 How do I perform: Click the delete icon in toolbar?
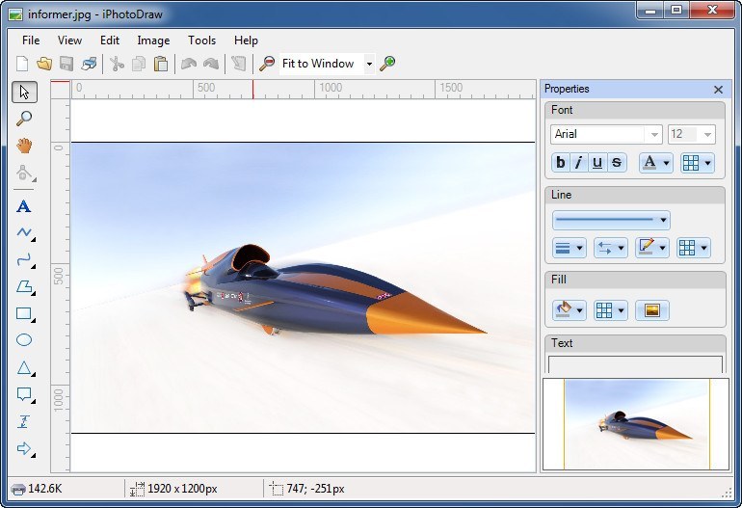(239, 64)
